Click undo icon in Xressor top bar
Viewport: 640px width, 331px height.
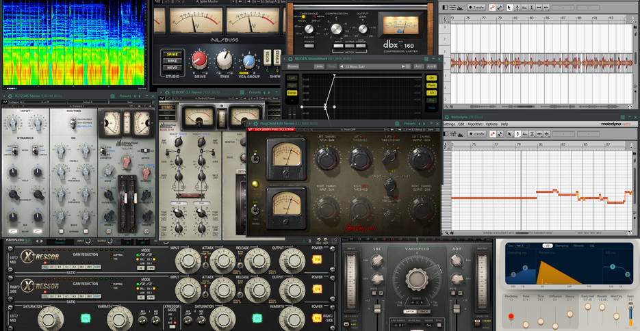(318, 241)
